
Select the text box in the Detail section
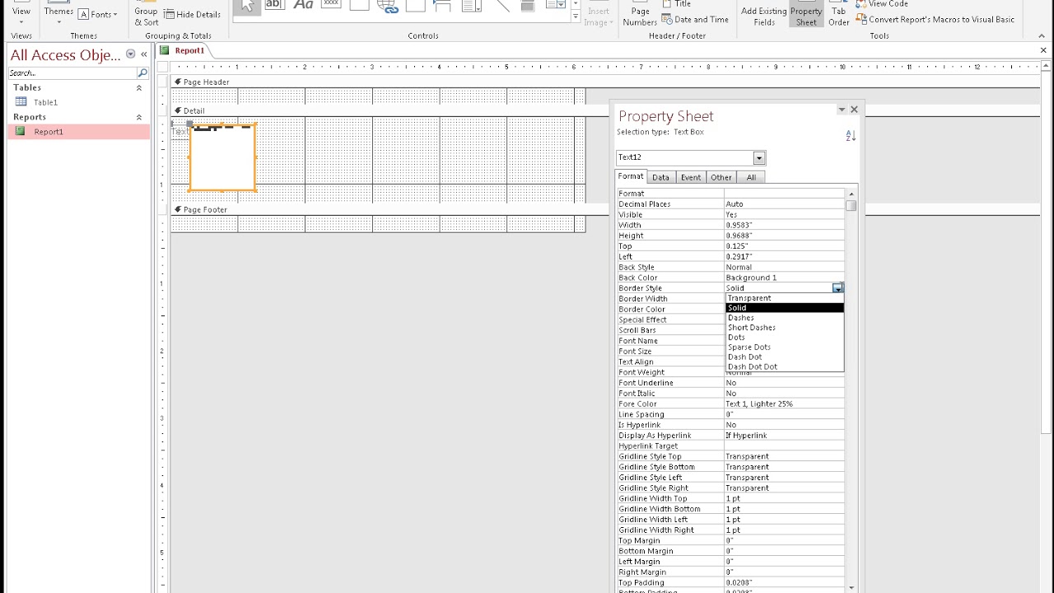(222, 157)
